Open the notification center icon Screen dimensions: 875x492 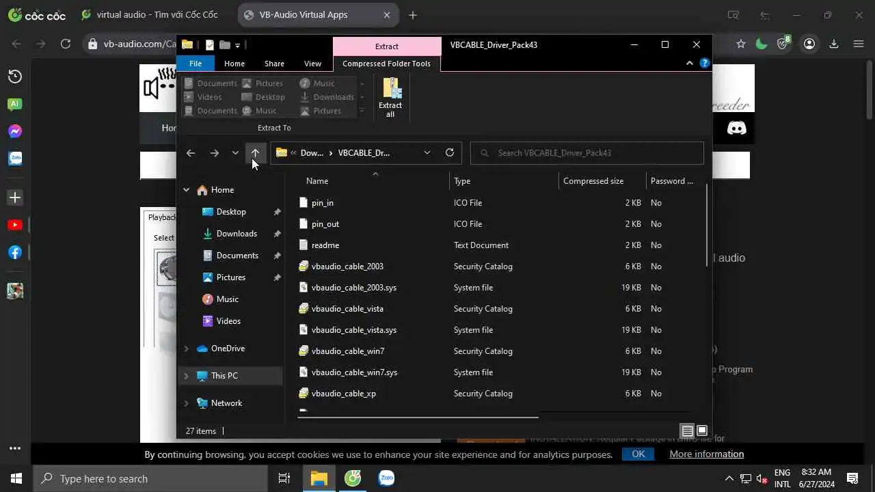pyautogui.click(x=852, y=478)
